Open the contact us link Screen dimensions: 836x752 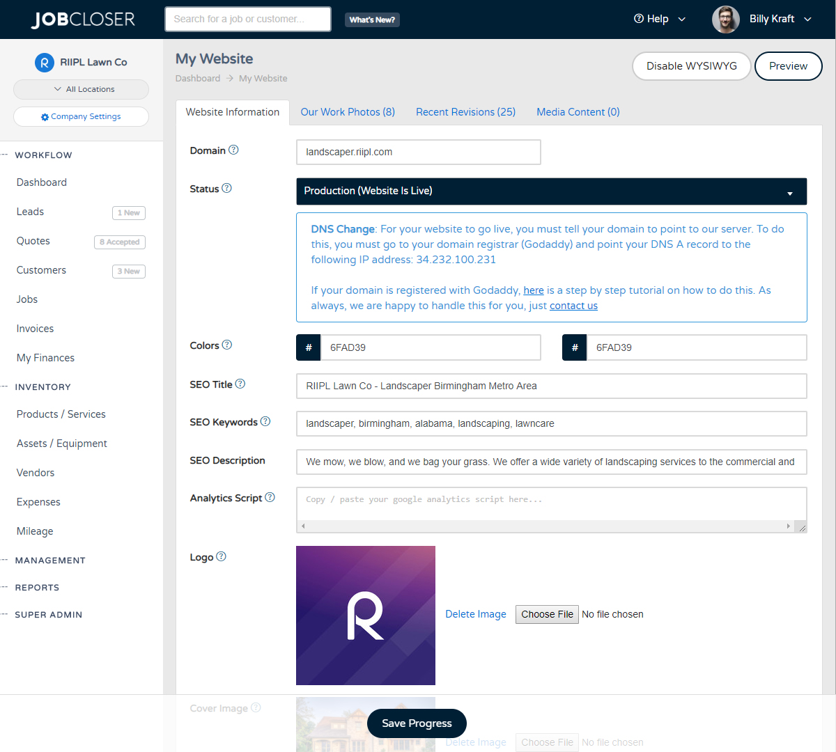[573, 305]
